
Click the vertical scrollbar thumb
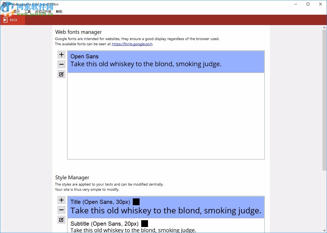(324, 100)
